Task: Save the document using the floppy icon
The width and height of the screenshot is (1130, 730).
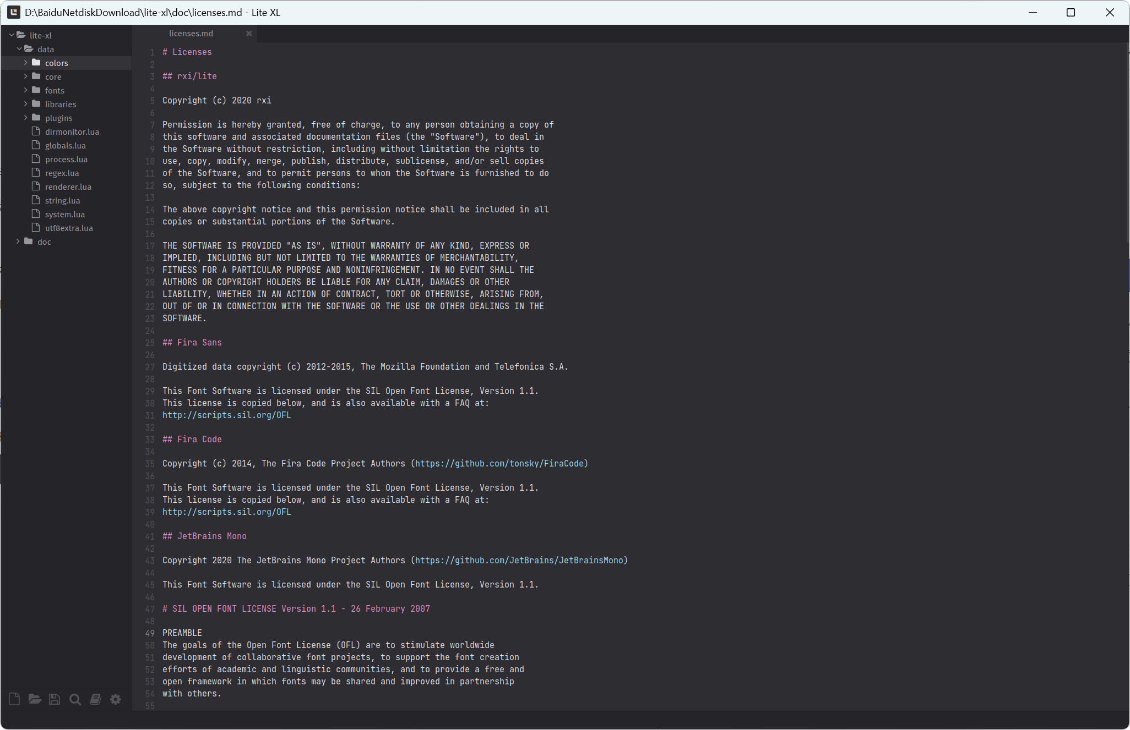Action: 55,699
